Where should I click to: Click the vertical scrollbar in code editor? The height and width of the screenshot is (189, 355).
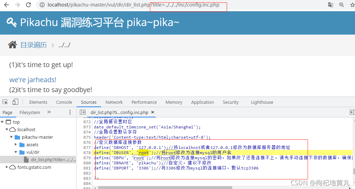coord(354,171)
